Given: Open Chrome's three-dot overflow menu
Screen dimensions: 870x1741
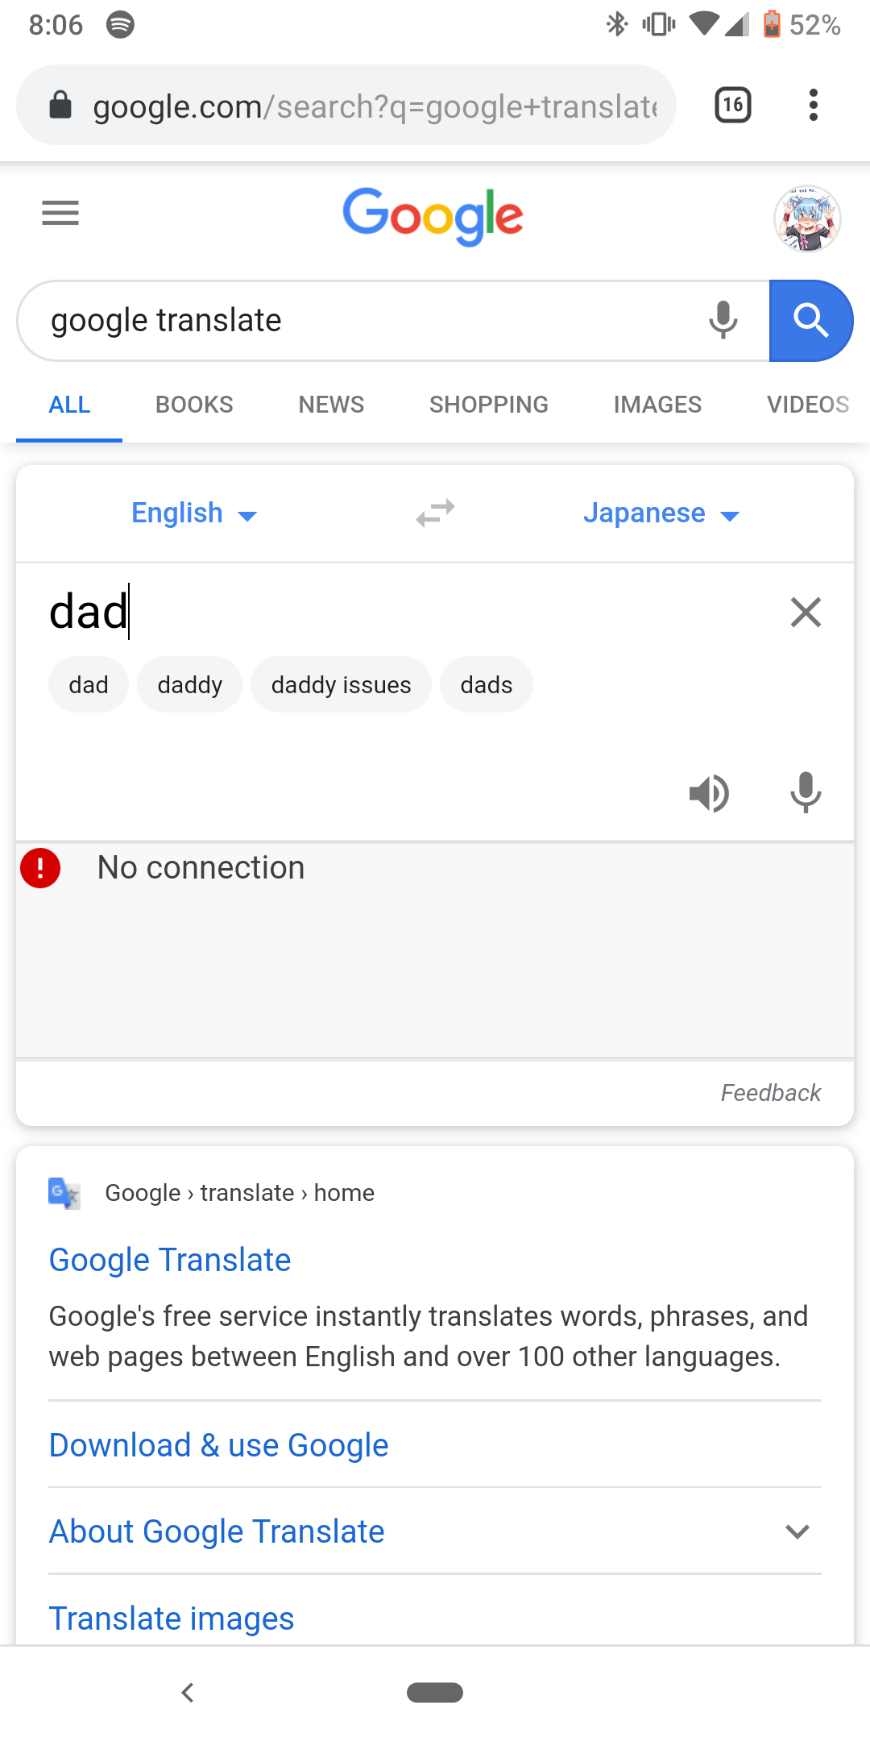Looking at the screenshot, I should (x=813, y=105).
